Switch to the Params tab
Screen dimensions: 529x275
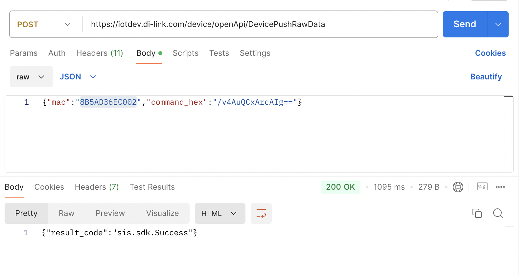(x=24, y=53)
